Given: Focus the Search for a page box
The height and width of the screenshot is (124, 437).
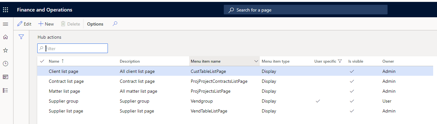Looking at the screenshot, I should point(306,10).
